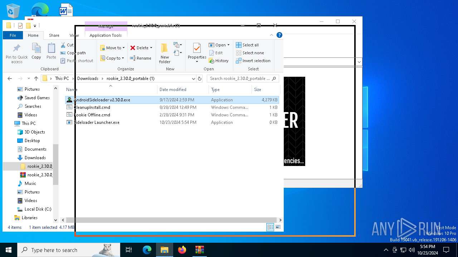Select the Rookie Offline.cmd file

coord(172,115)
